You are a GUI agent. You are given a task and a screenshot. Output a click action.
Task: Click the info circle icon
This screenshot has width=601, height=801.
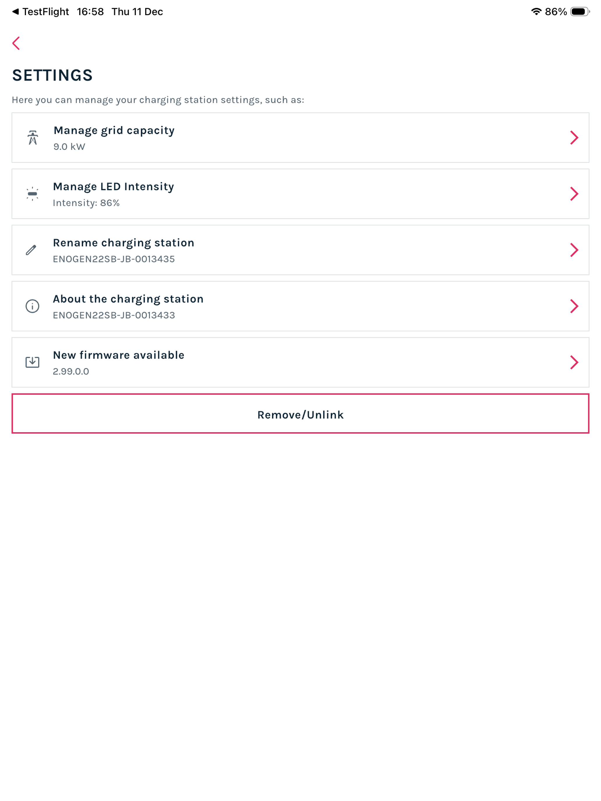(32, 306)
